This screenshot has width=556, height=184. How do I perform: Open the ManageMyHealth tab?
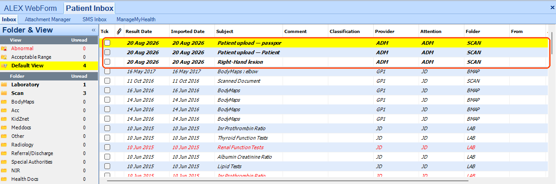(136, 19)
